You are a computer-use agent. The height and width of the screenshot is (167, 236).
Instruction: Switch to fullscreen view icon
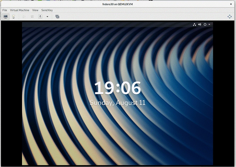tap(230, 17)
